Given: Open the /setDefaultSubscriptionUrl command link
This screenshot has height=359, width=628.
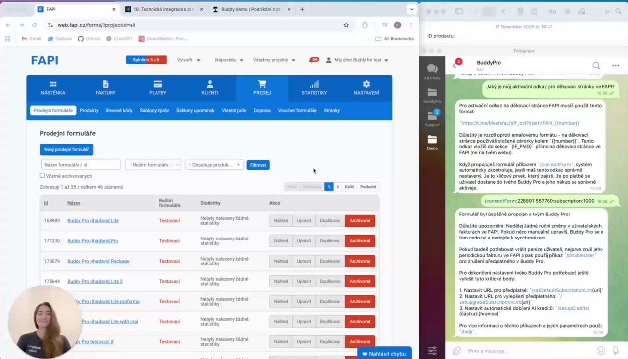Looking at the screenshot, I should (x=561, y=290).
